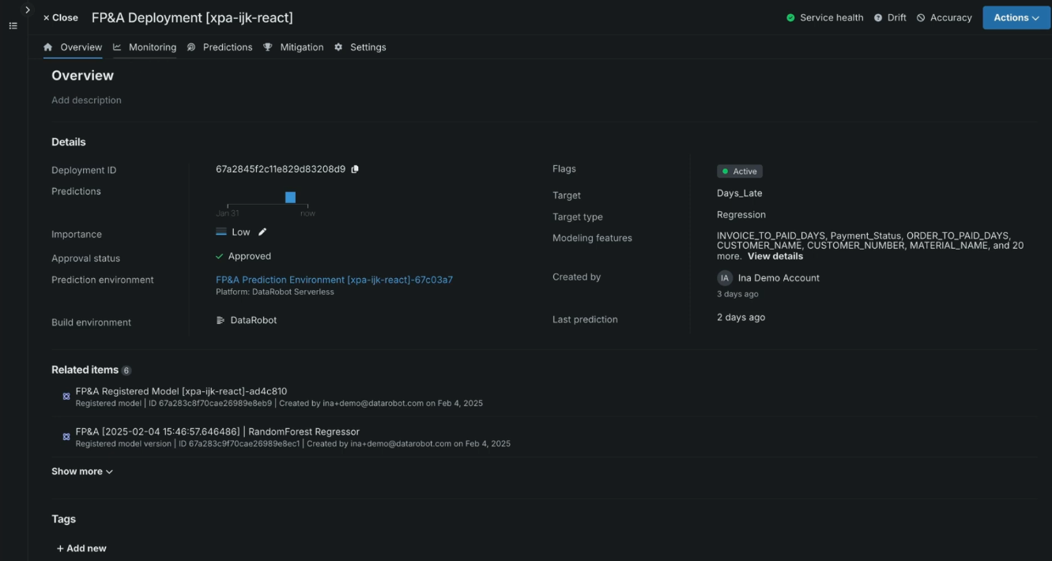Open the RandomForest Regressor model version

pyautogui.click(x=217, y=431)
